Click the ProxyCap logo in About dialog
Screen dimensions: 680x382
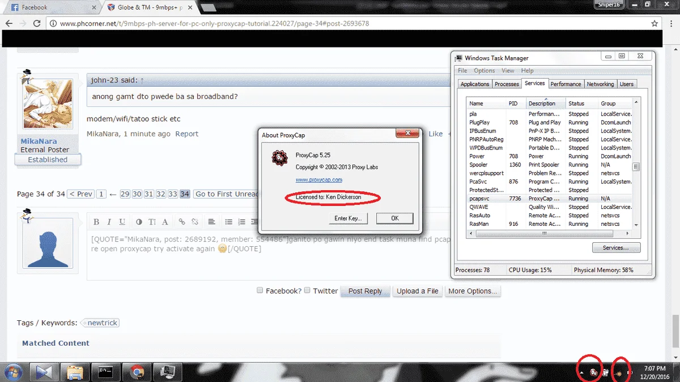click(x=279, y=158)
